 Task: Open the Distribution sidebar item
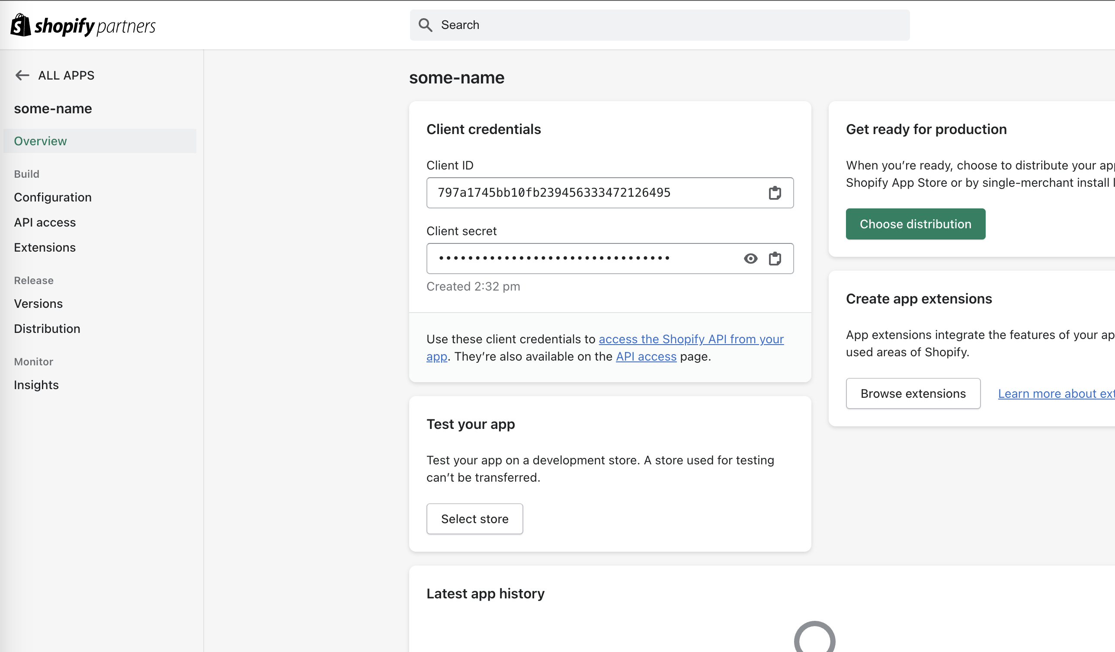(47, 329)
